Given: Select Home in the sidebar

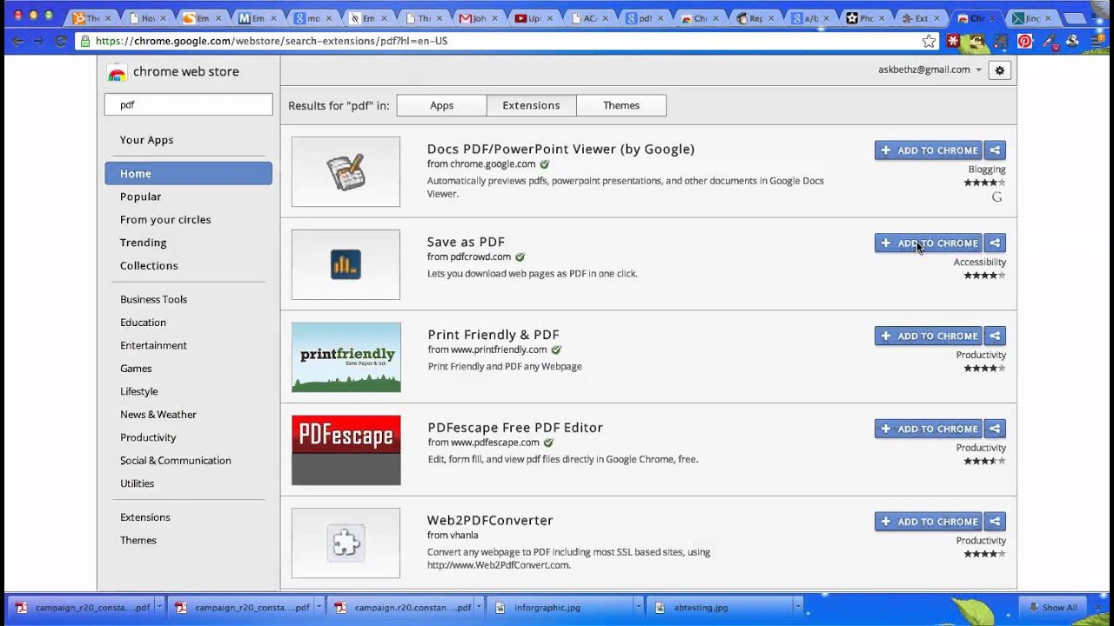Looking at the screenshot, I should [188, 174].
